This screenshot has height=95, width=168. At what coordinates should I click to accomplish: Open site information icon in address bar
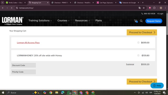[17, 8]
